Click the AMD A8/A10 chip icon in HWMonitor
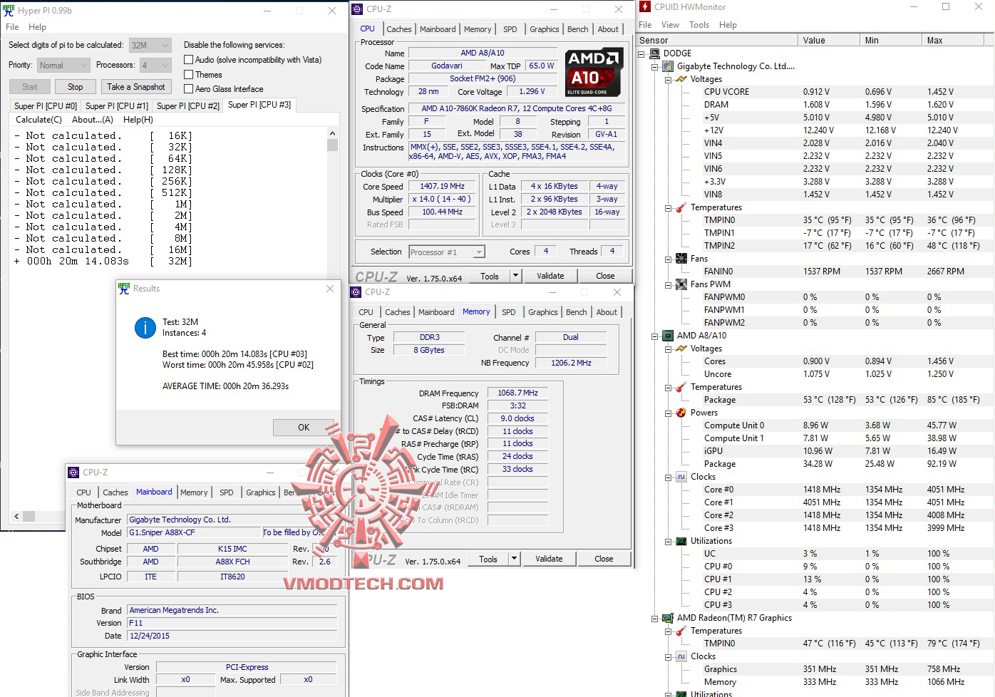The width and height of the screenshot is (995, 697). point(668,336)
